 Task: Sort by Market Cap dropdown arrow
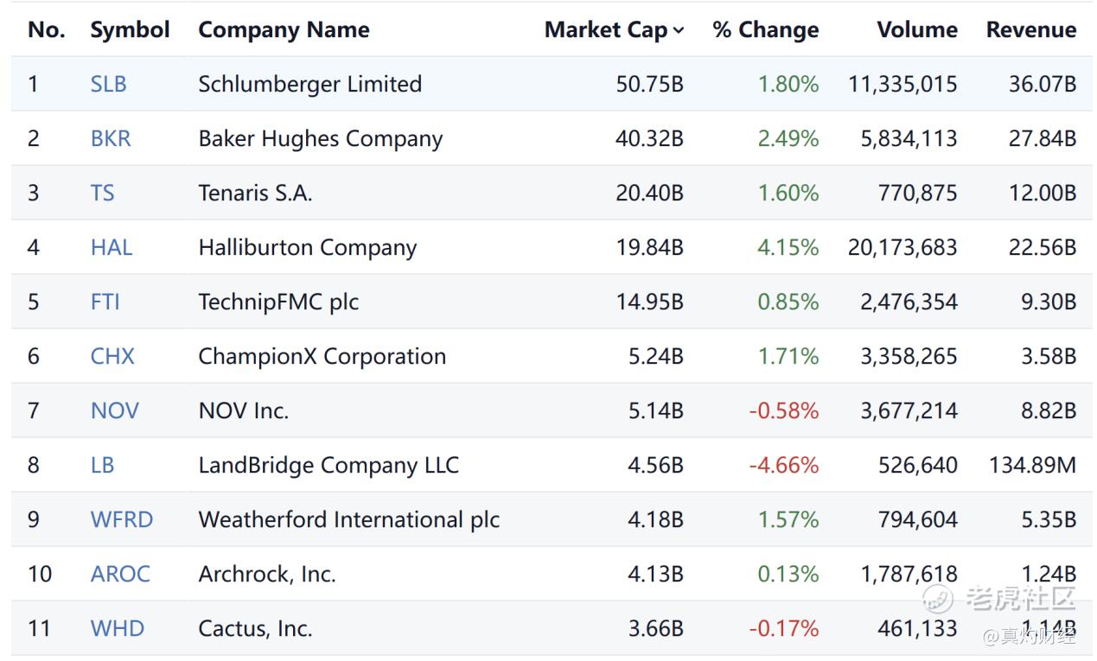tap(679, 31)
